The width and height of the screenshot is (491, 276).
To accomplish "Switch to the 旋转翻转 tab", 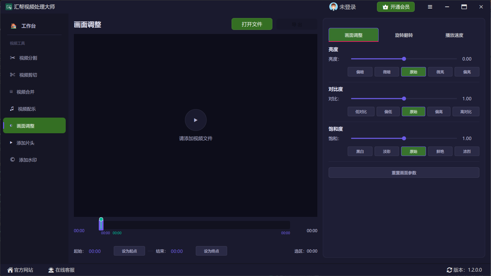I will pyautogui.click(x=404, y=35).
